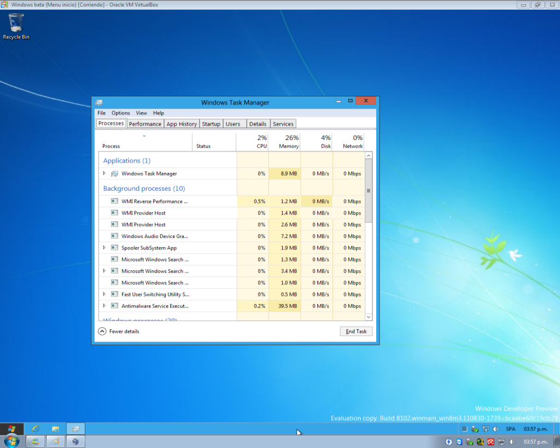560x448 pixels.
Task: Open the guest tray volume speaker icon
Action: [x=495, y=429]
